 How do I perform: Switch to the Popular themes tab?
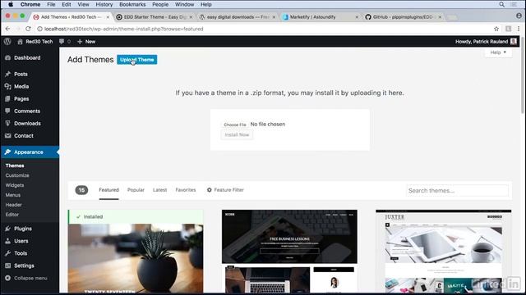[136, 190]
